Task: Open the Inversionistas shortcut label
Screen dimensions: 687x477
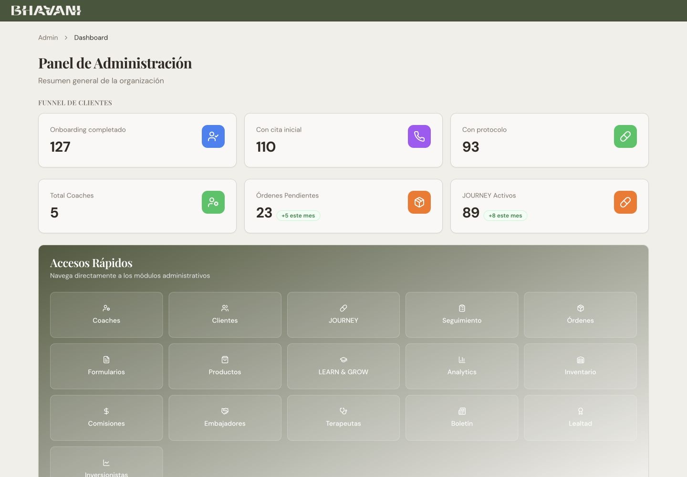Action: coord(106,474)
